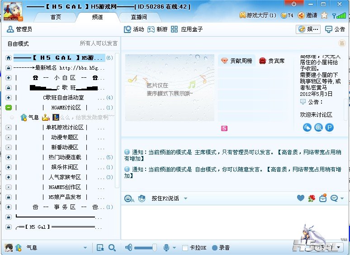Click the 邀请 invite button
The height and width of the screenshot is (255, 350).
coord(307,15)
